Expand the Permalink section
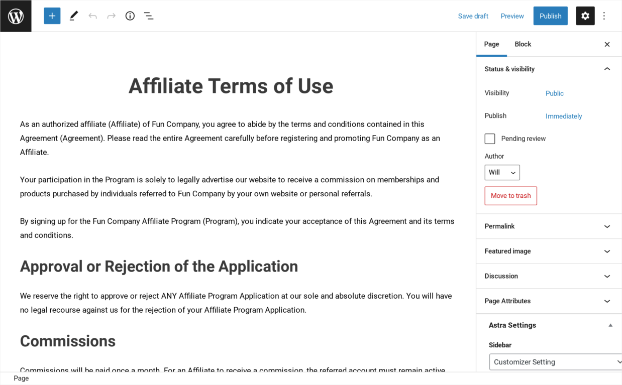Image resolution: width=622 pixels, height=385 pixels. point(607,226)
